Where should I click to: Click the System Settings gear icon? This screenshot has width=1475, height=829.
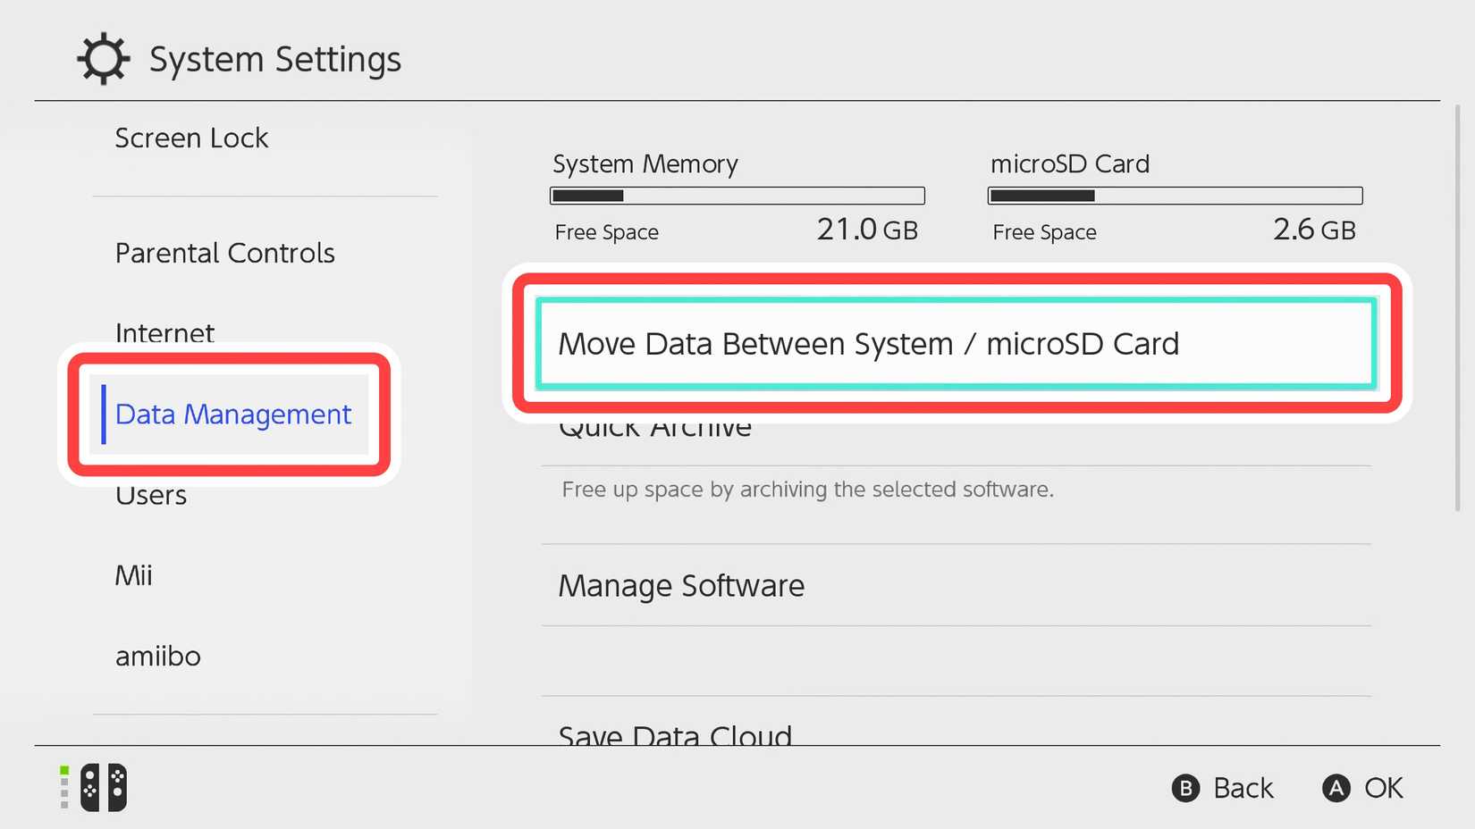pyautogui.click(x=103, y=59)
